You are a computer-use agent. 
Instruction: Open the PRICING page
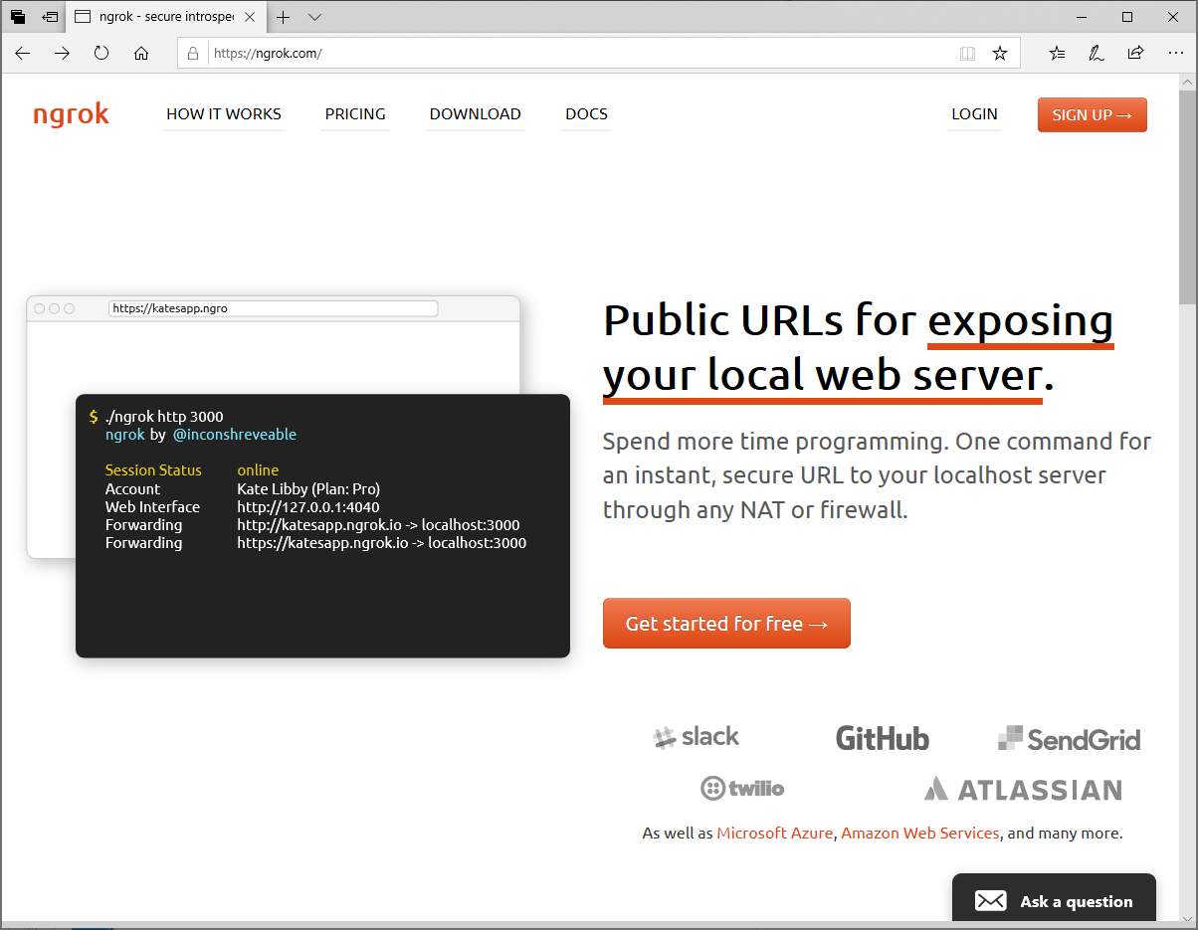point(355,114)
